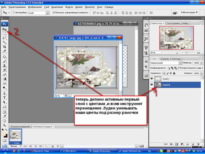Open Adobe Photoshop taskbar button
The height and width of the screenshot is (154, 205).
tap(101, 151)
